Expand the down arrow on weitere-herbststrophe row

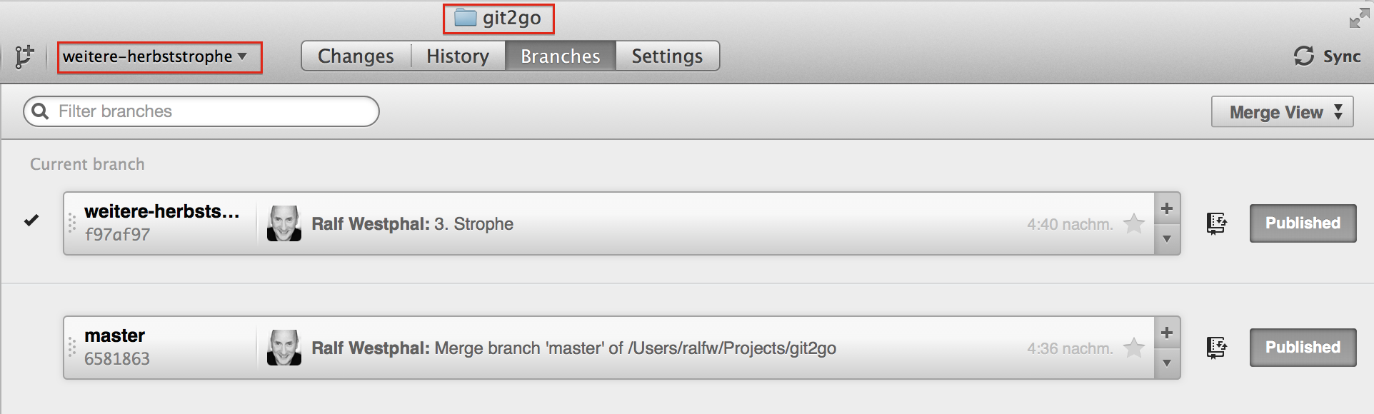(1167, 239)
